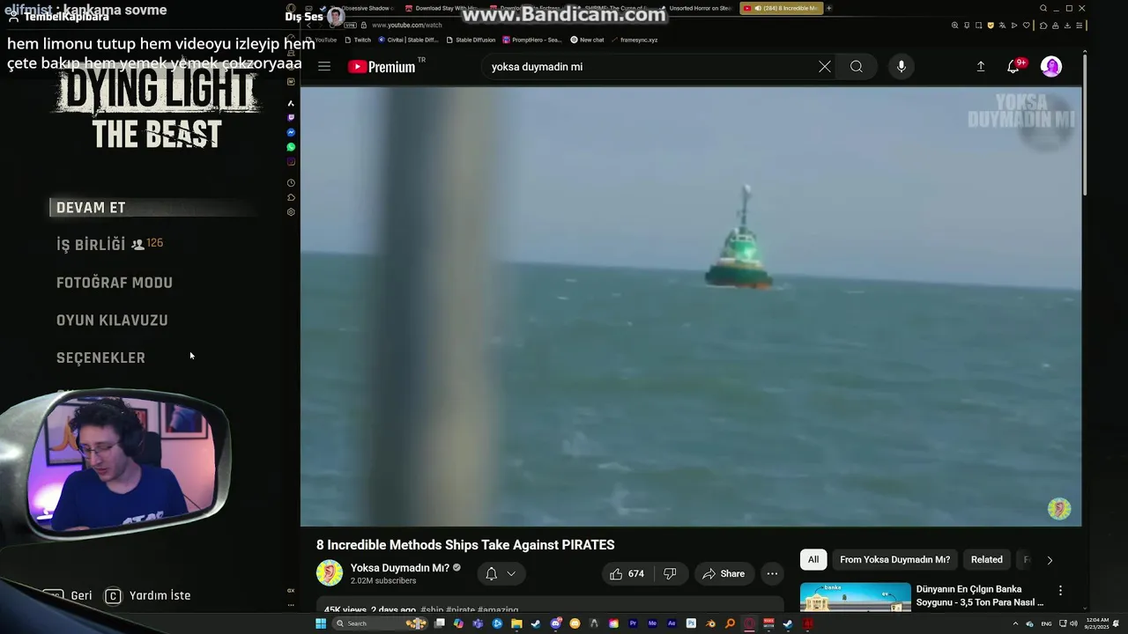The width and height of the screenshot is (1128, 634).
Task: Open the Yoksa Duymadın Mı? channel name link
Action: pyautogui.click(x=400, y=568)
